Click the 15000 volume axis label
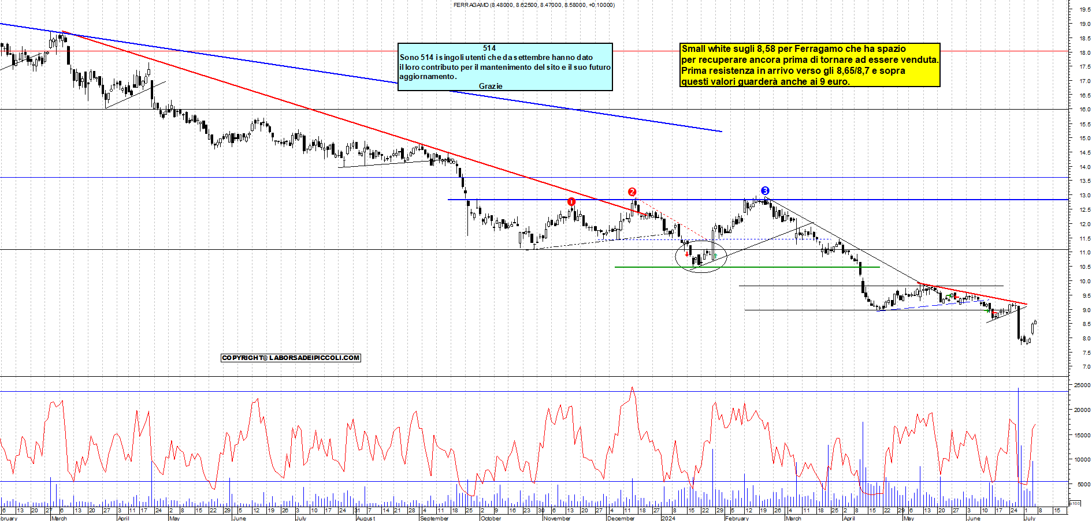1092x521 pixels. tap(1082, 436)
